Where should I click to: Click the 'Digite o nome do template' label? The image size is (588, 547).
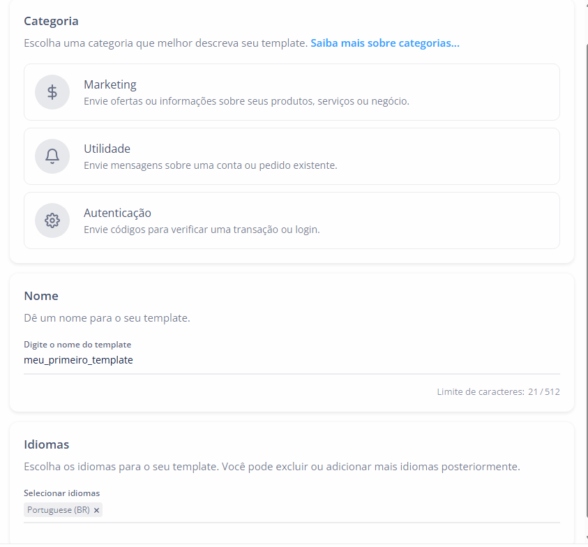pos(77,345)
